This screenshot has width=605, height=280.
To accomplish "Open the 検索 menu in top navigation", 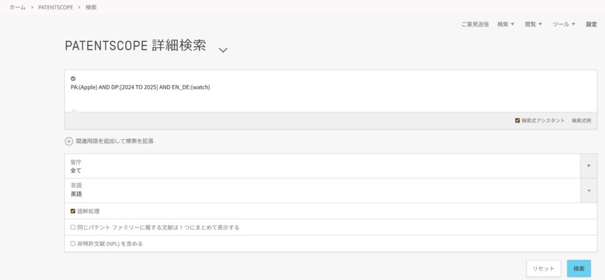I will pyautogui.click(x=506, y=24).
